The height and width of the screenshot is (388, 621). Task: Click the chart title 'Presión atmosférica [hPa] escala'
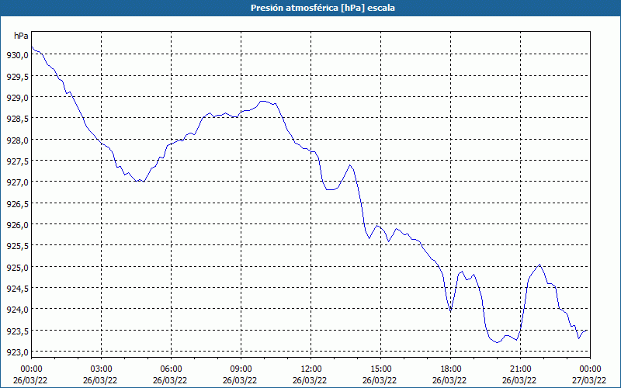pos(323,8)
